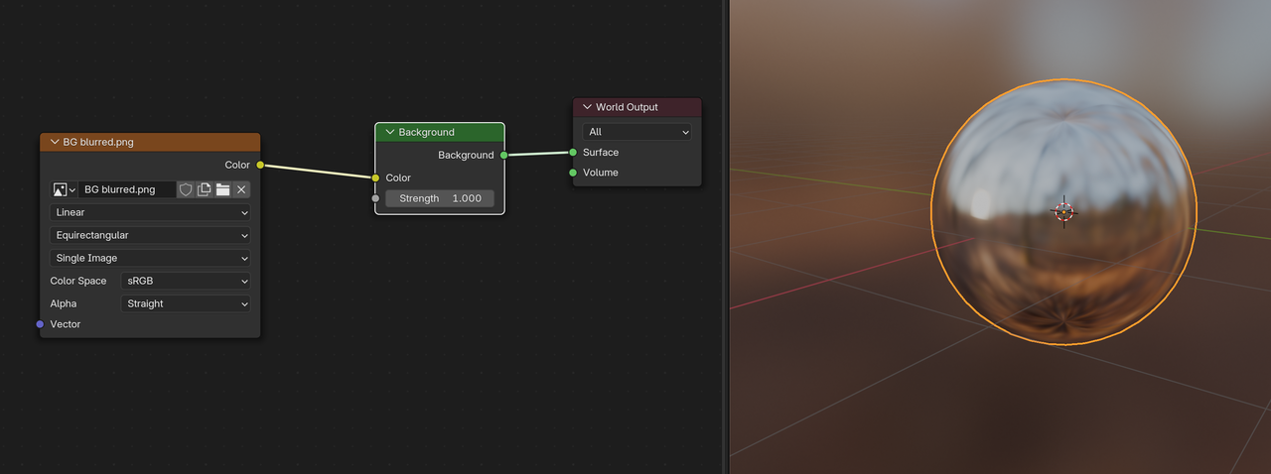Collapse the Background node
The height and width of the screenshot is (474, 1271).
click(x=390, y=132)
